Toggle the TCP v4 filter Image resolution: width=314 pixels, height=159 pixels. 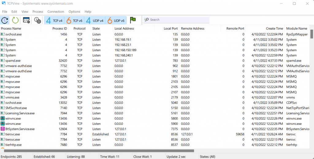click(54, 20)
